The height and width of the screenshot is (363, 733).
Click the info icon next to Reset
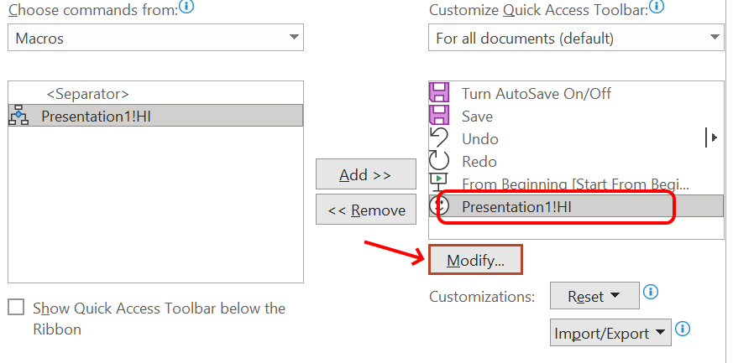[650, 293]
